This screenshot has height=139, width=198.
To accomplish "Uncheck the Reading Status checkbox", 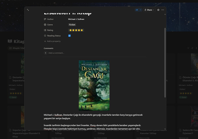I will [x=69, y=36].
